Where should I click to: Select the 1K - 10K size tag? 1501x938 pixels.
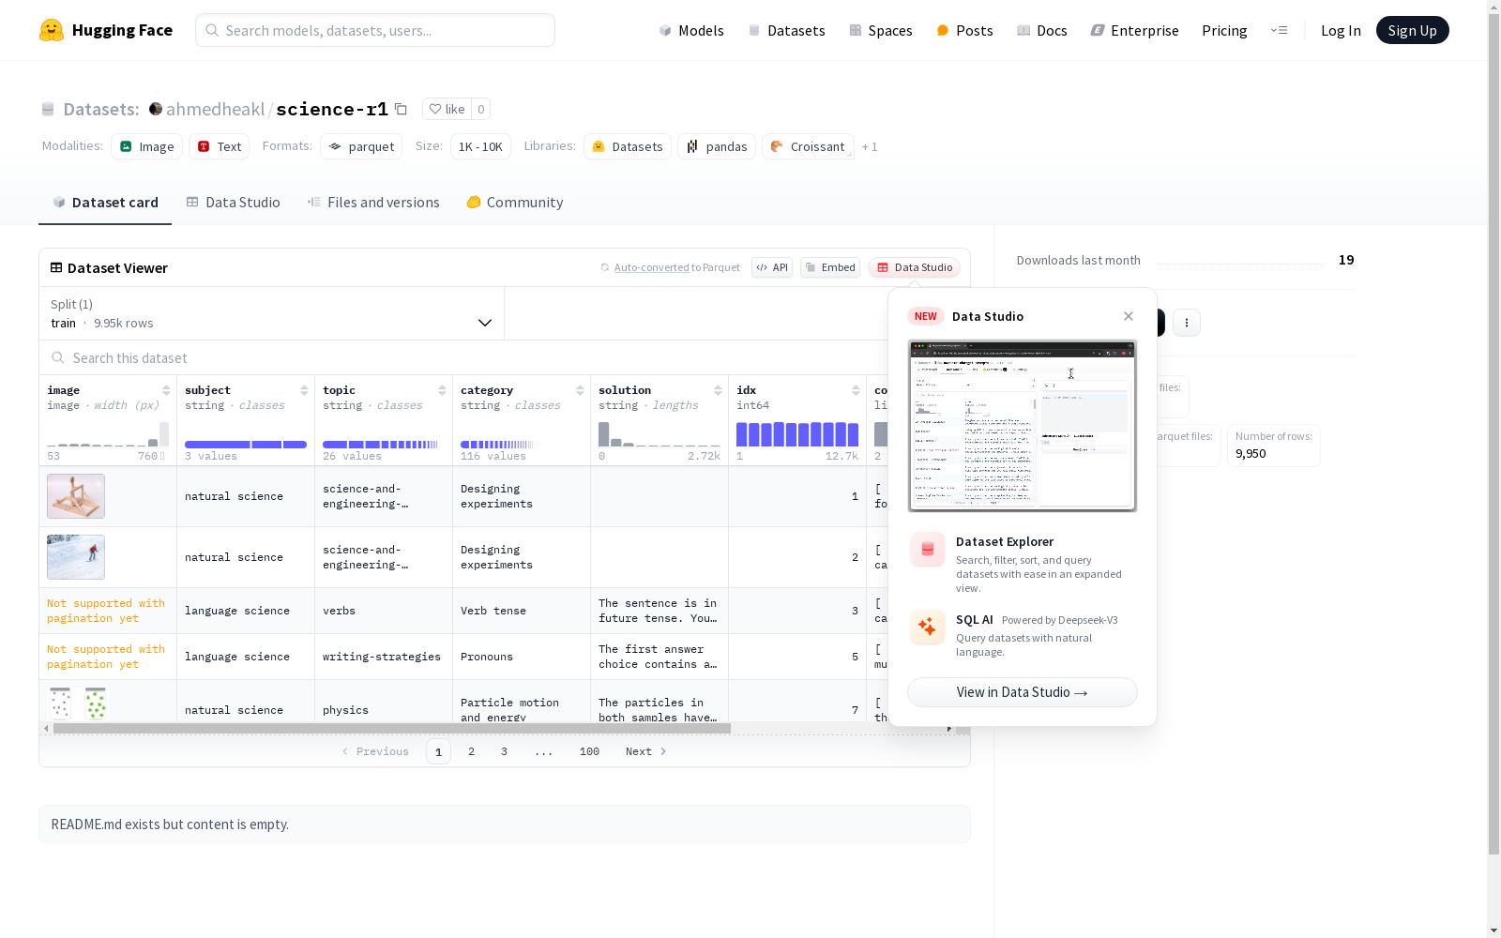pyautogui.click(x=480, y=146)
